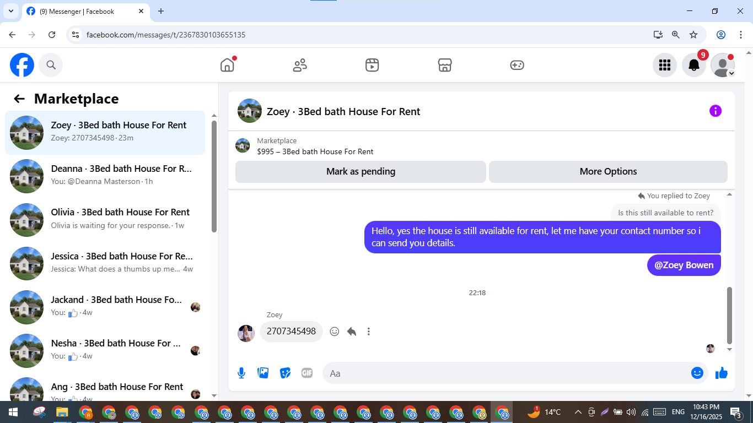Click Zoey's profile picture beside her message
The image size is (753, 423).
point(246,333)
